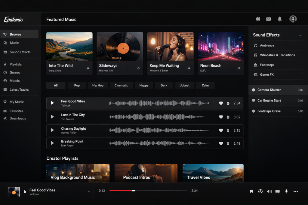Open the Messages envelope icon
308x205 pixels.
click(x=269, y=19)
